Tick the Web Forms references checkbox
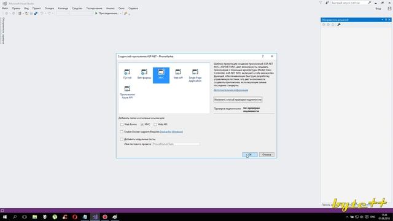Viewport: 393px width, 221px height. 122,125
